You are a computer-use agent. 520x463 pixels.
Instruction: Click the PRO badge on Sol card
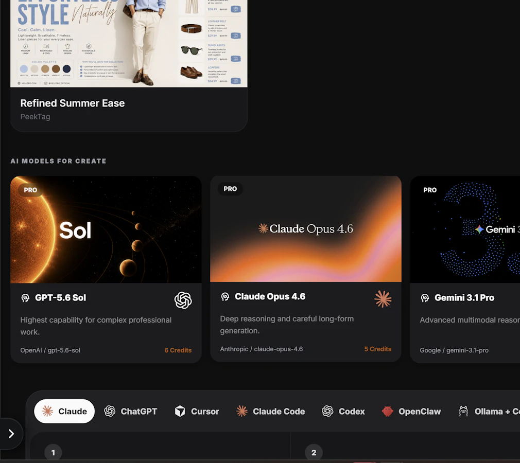(x=30, y=190)
